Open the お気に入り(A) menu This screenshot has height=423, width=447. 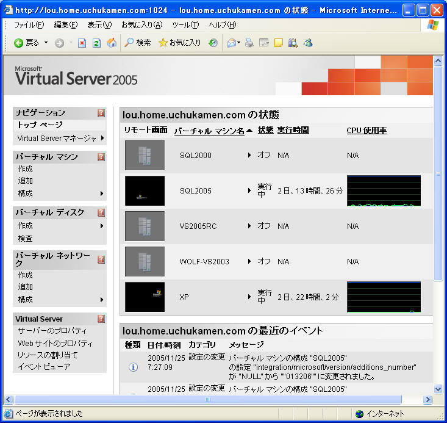click(x=141, y=25)
